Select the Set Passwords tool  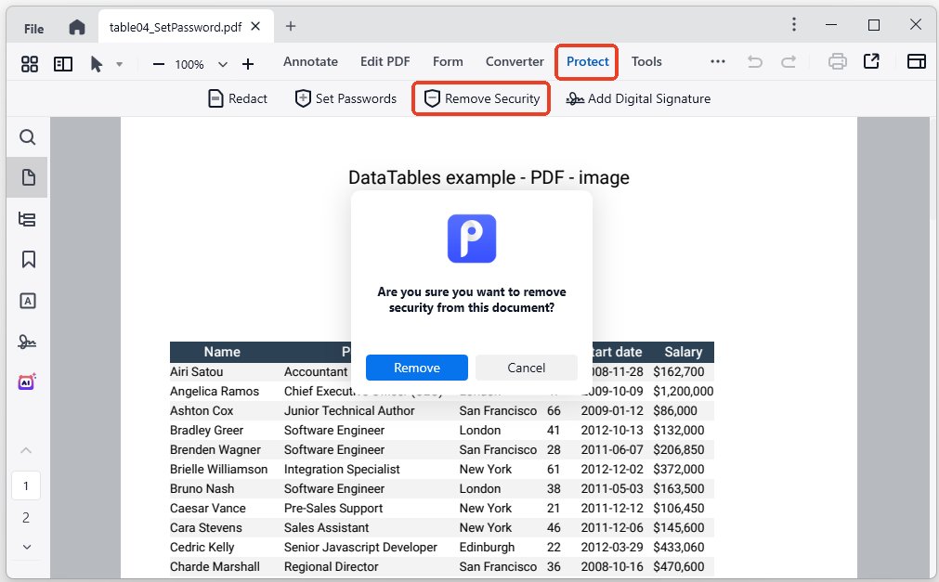tap(345, 97)
